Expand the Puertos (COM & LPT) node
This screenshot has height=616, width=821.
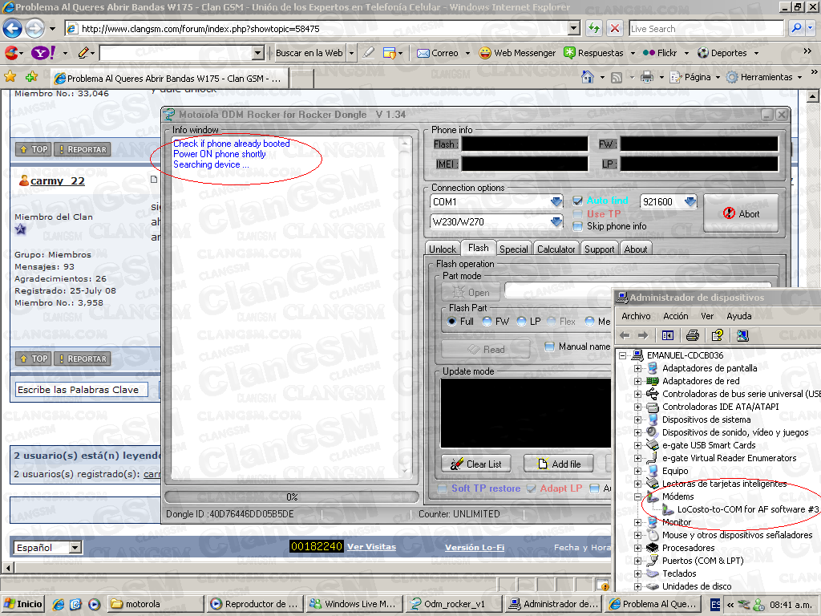[637, 561]
